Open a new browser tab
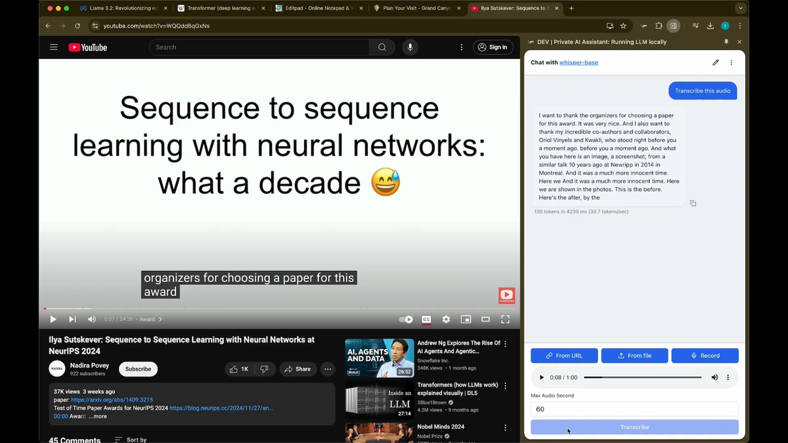This screenshot has width=788, height=443. tap(571, 9)
